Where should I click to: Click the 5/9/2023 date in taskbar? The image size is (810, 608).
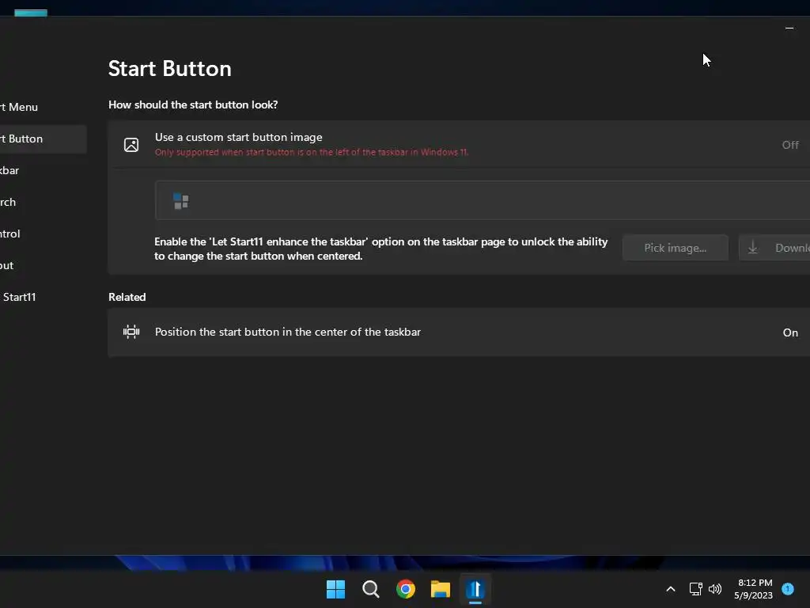click(x=753, y=595)
